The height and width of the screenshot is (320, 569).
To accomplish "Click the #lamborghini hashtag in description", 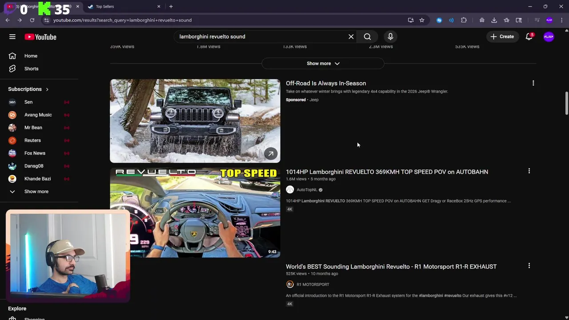I will (431, 296).
